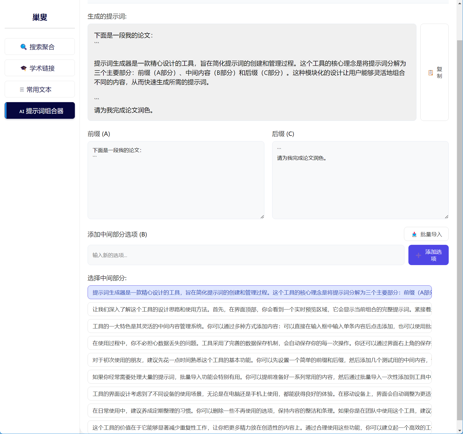The image size is (463, 434).
Task: Click the 前缀 textarea resize handle
Action: (262, 217)
